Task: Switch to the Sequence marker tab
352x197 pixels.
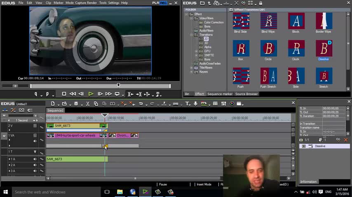Action: (x=220, y=94)
